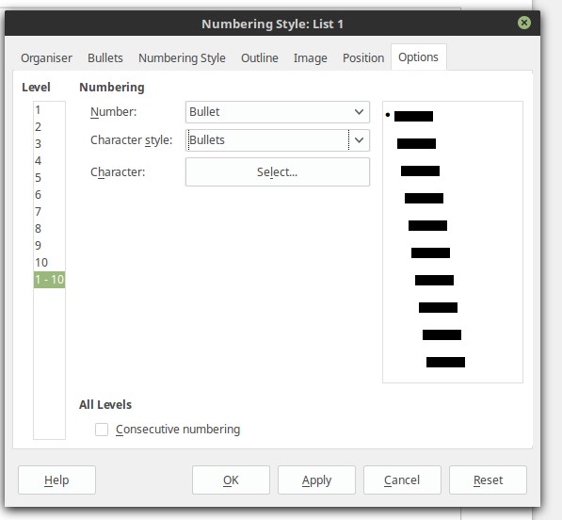Open the Outline tab
The height and width of the screenshot is (520, 562).
(260, 58)
